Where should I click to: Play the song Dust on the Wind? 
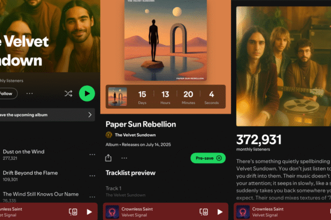tap(24, 155)
